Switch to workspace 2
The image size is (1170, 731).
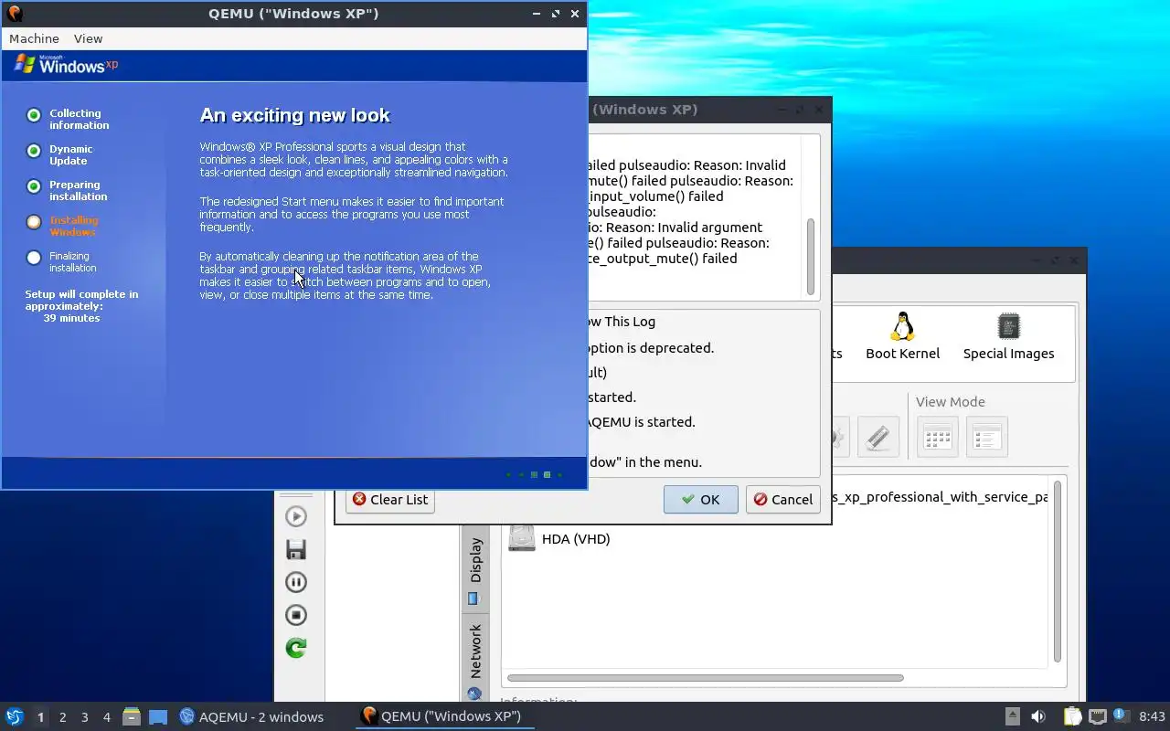[62, 717]
